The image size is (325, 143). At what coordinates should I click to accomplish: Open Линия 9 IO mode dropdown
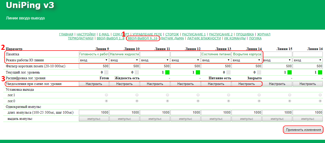coord(94,60)
